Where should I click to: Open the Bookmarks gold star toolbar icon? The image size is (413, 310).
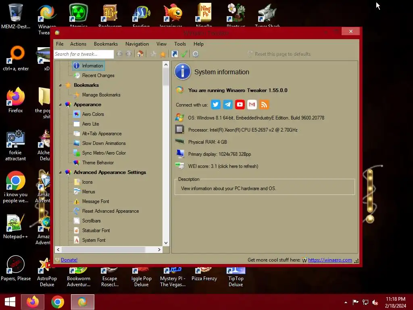pos(163,54)
